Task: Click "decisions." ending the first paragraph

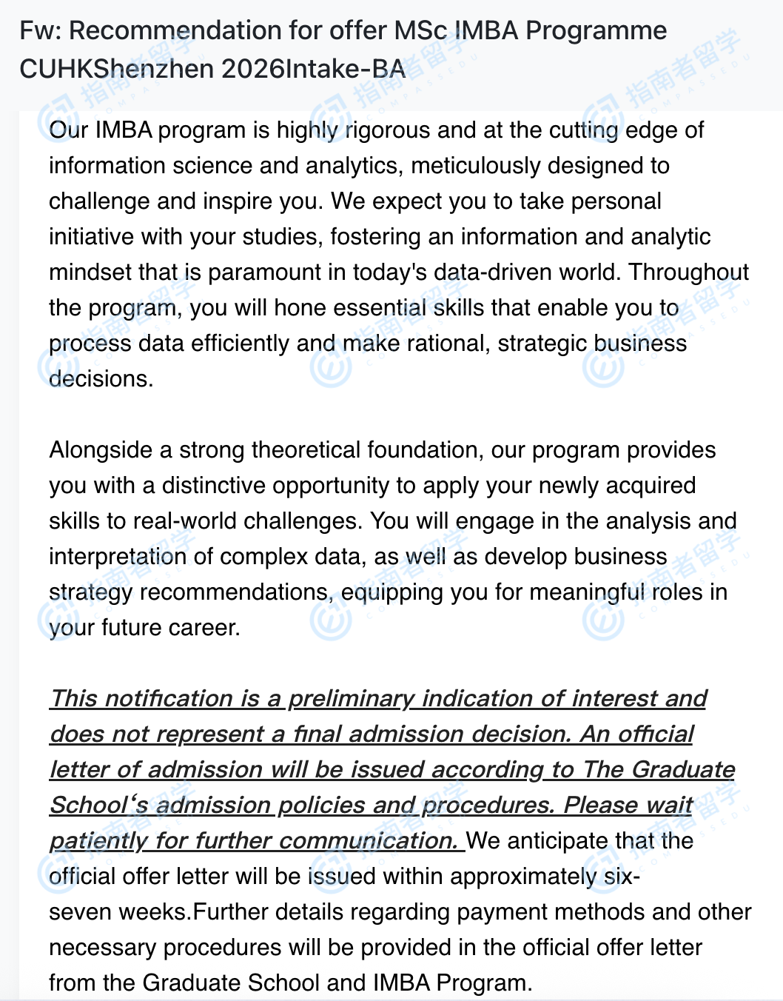Action: 101,379
